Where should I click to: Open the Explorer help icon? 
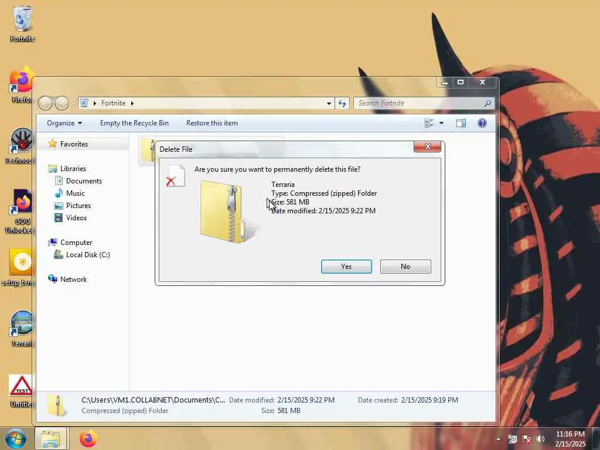click(x=482, y=123)
